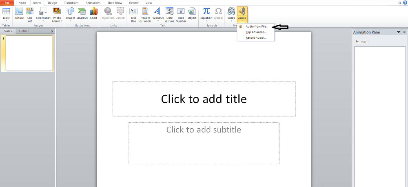Switch to the Transitions ribbon tab

point(71,3)
